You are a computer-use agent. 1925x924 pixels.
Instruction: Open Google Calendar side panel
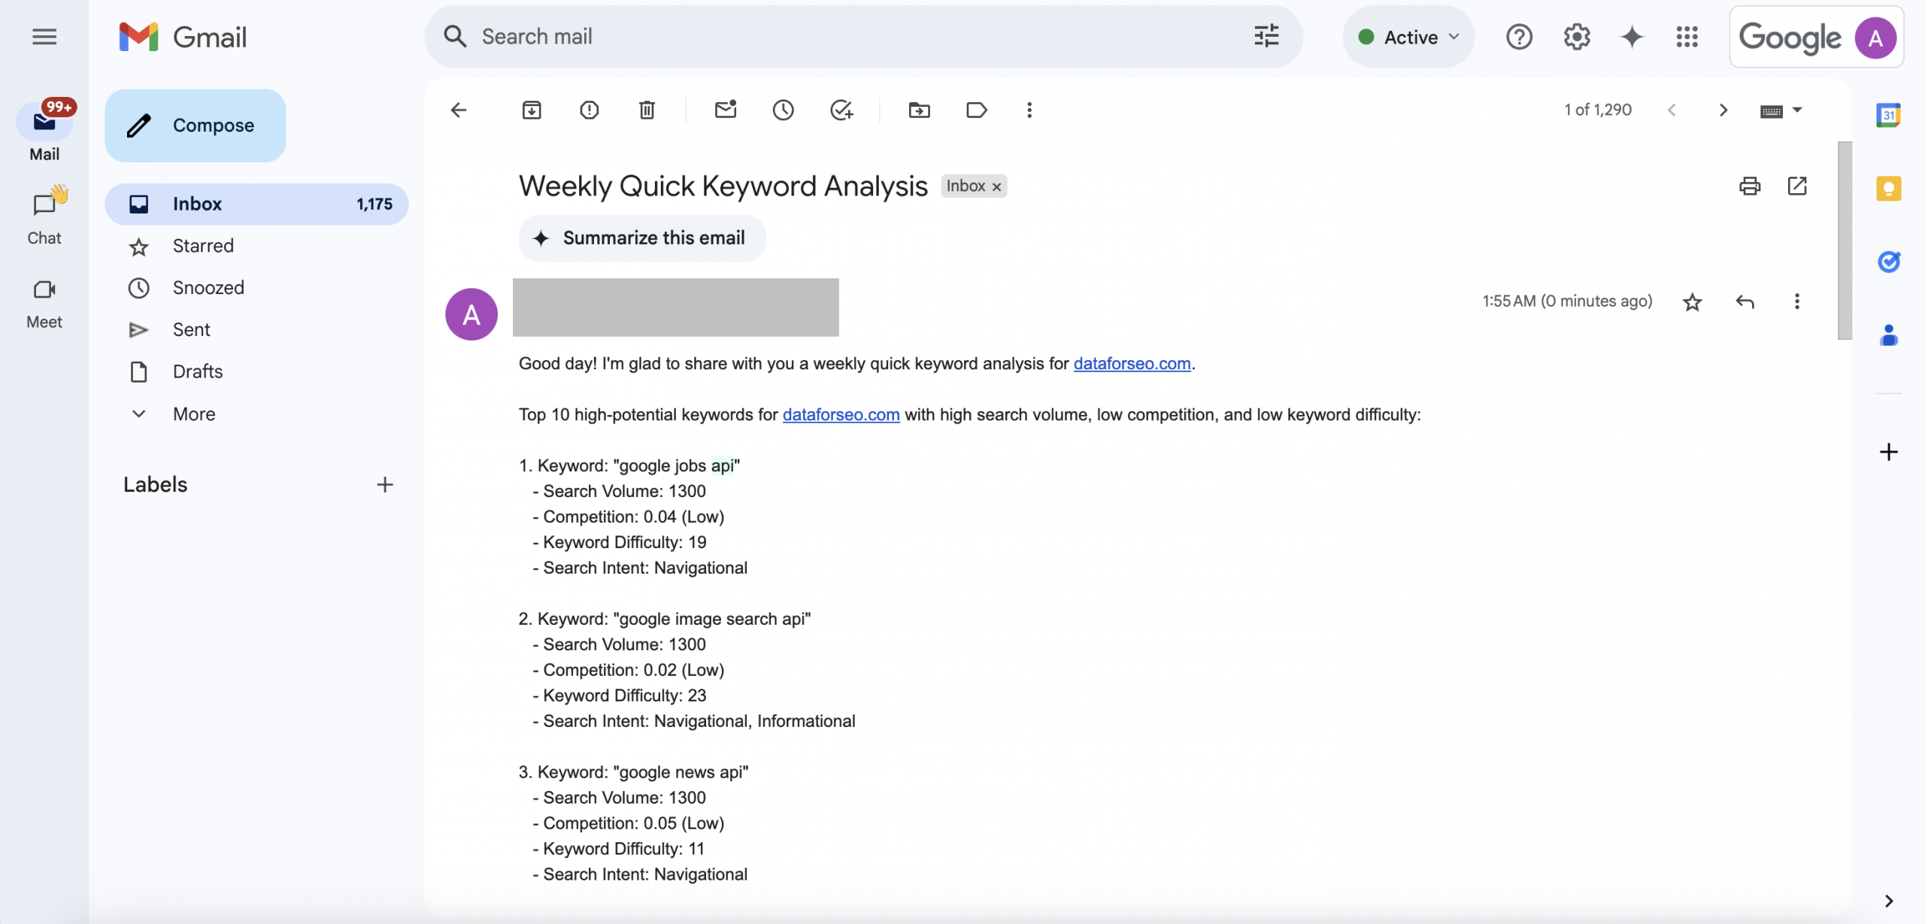pos(1888,115)
